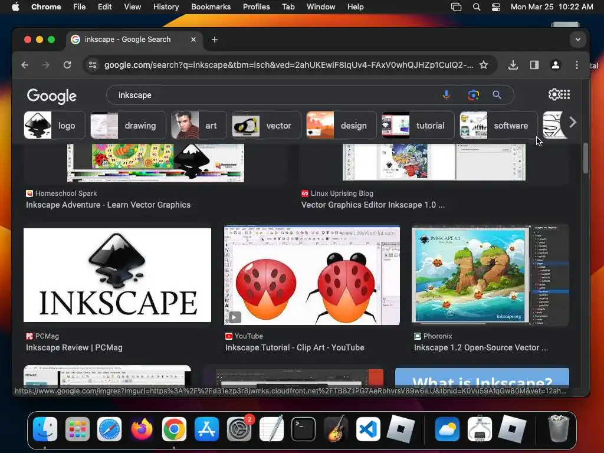Viewport: 604px width, 453px height.
Task: Open the Inkscape 1.2 island artwork thumbnail
Action: pyautogui.click(x=490, y=275)
